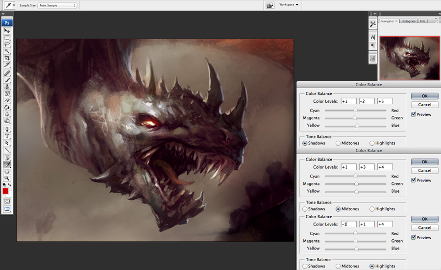The width and height of the screenshot is (441, 270).
Task: Switch to the Histogram tab
Action: tap(408, 21)
